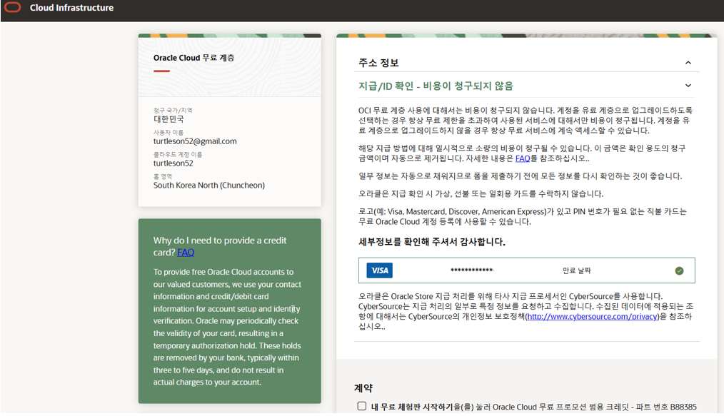Click the 세부정보를 확인해 주셔서 감사합니다 message
Screen dimensions: 724x416
(x=432, y=242)
